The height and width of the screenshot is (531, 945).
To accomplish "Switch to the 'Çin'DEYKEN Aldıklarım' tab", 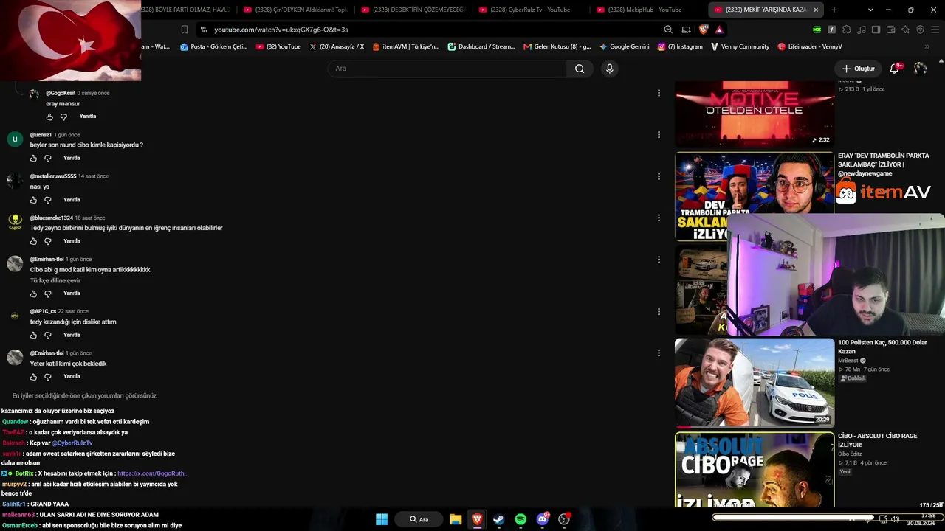I will (295, 10).
